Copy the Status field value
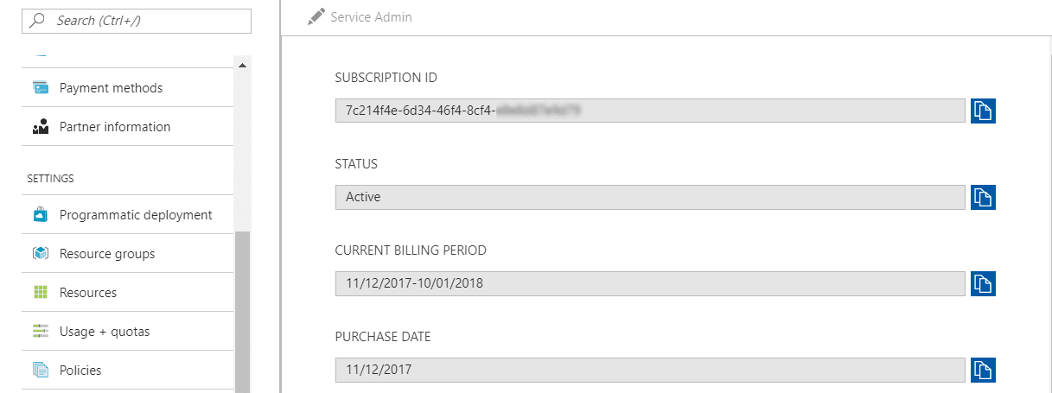Image resolution: width=1052 pixels, height=393 pixels. (983, 197)
